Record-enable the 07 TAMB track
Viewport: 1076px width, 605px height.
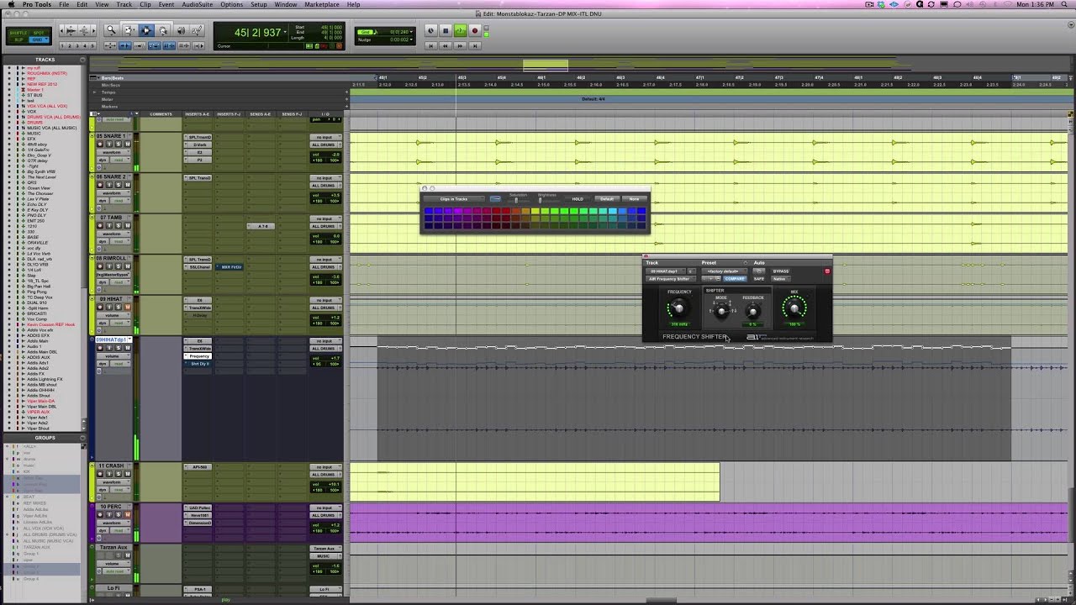(100, 225)
